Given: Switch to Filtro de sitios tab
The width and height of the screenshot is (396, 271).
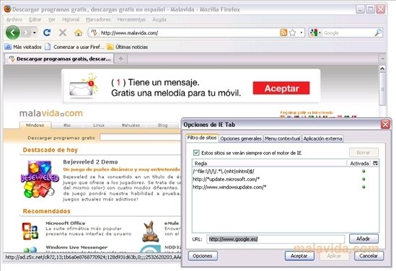Looking at the screenshot, I should (x=202, y=138).
